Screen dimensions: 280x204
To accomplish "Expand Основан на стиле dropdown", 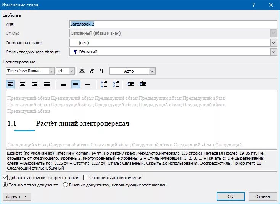I will [274, 43].
